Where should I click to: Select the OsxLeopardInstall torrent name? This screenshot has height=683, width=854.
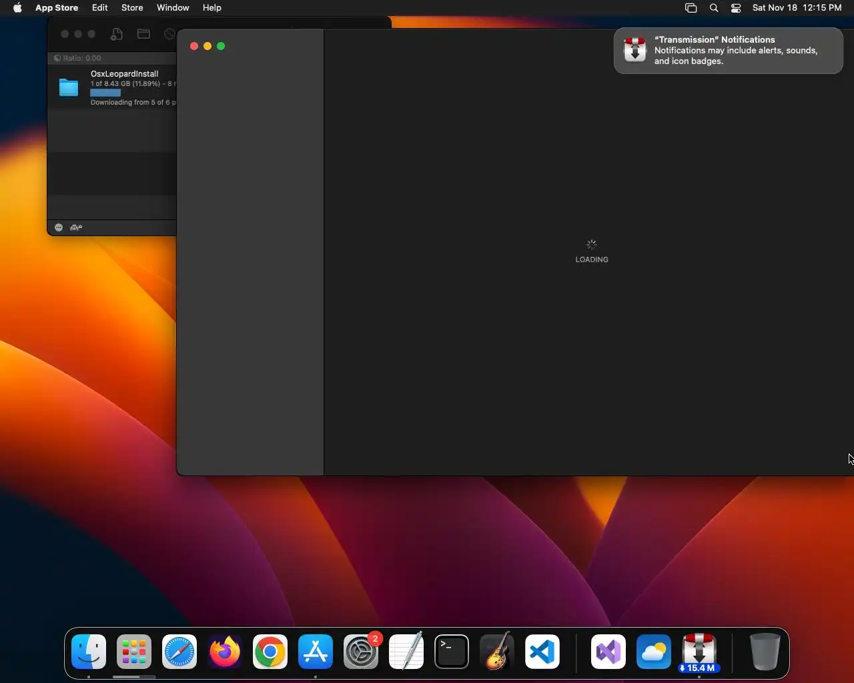click(x=125, y=74)
